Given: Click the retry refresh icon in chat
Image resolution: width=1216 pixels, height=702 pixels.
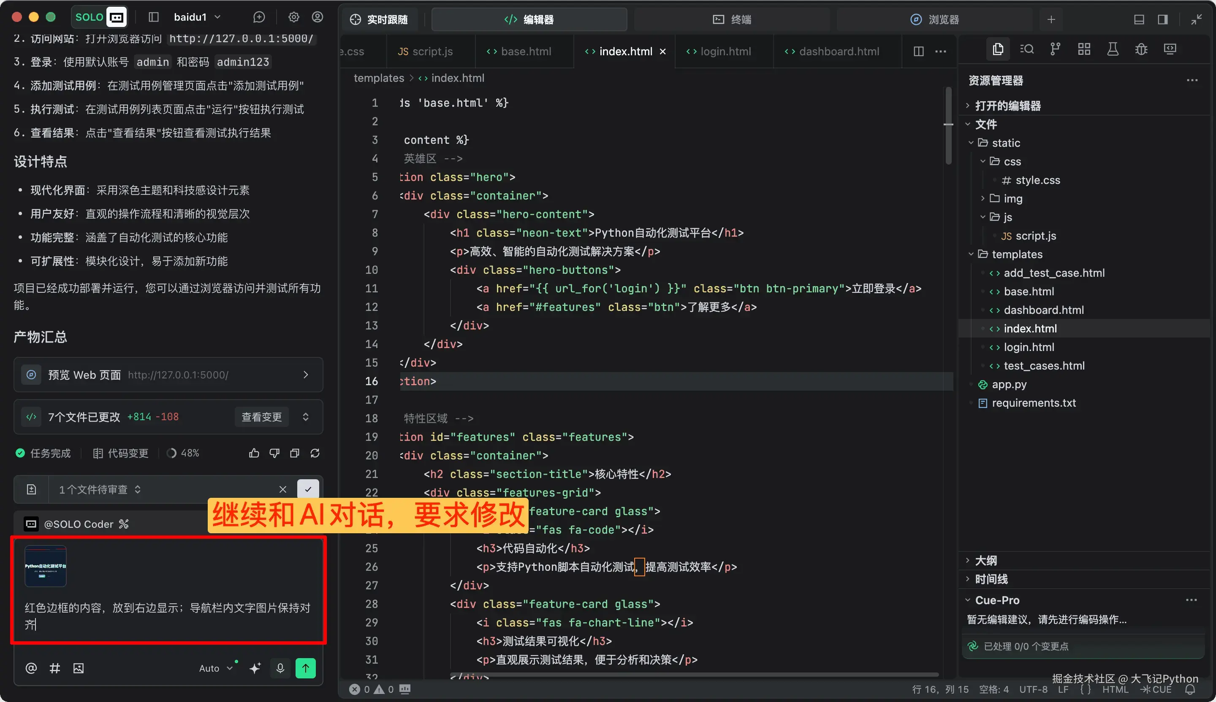Looking at the screenshot, I should coord(315,453).
